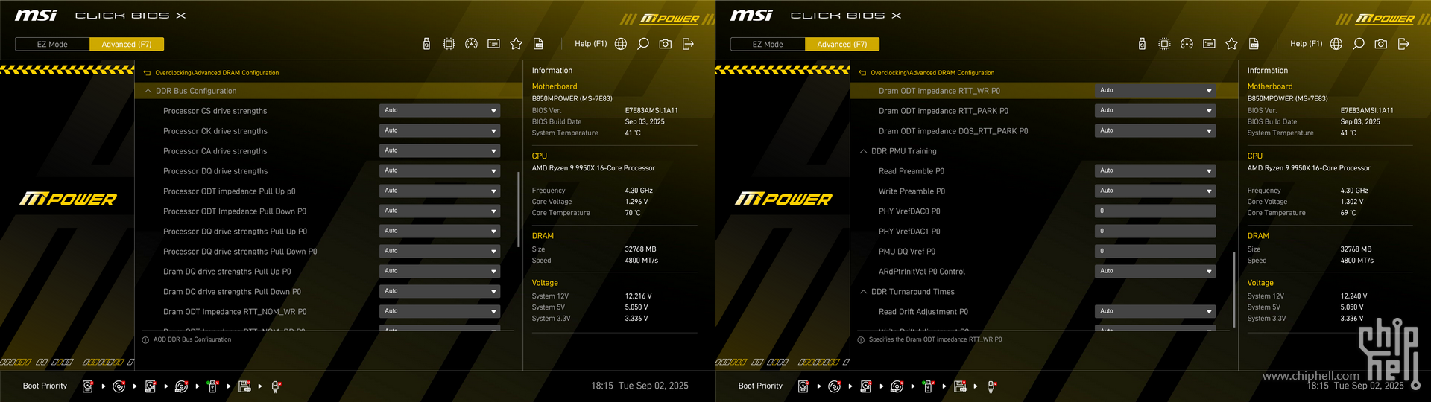The image size is (1431, 402).
Task: Click Help (F1) in left BIOS screen
Action: [x=590, y=44]
